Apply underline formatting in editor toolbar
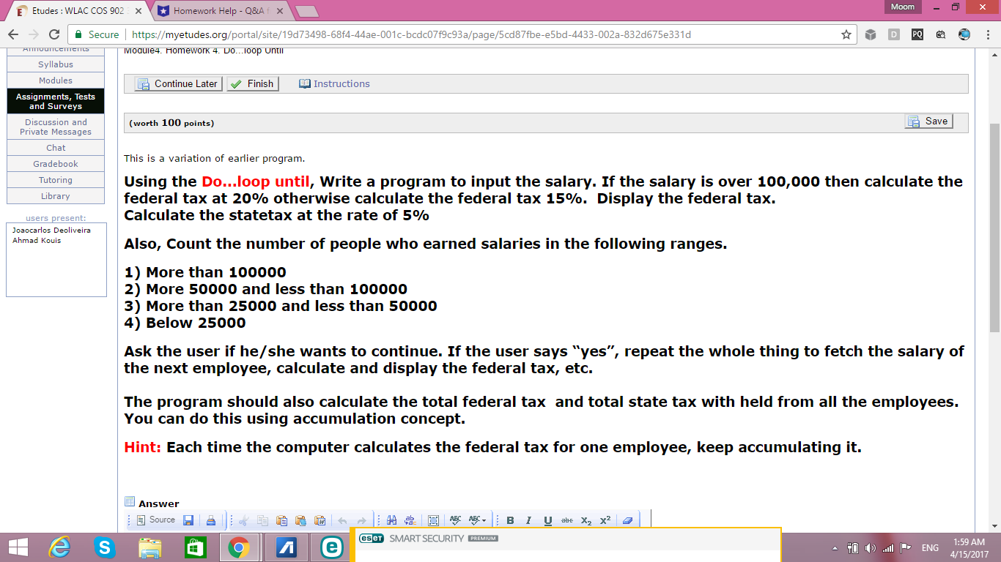The width and height of the screenshot is (1001, 562). tap(547, 520)
